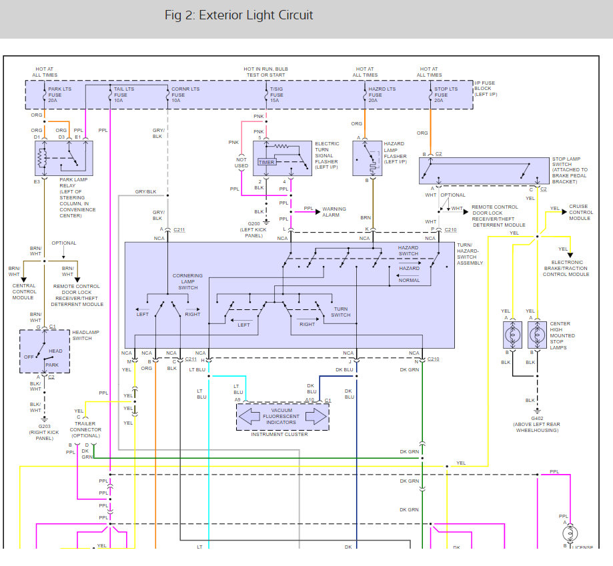Click the hazard lamp flasher symbol box
The width and height of the screenshot is (613, 566).
[x=367, y=158]
